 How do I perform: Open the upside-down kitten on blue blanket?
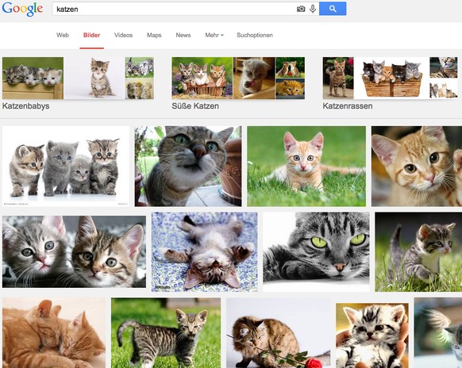coord(205,252)
